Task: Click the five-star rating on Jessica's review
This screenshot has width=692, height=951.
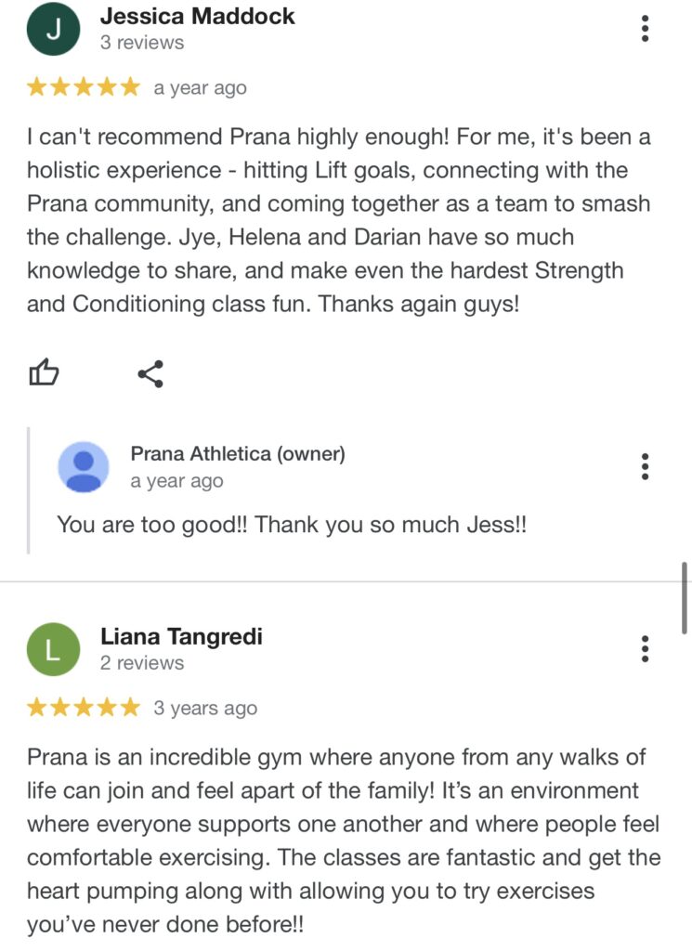Action: tap(84, 88)
